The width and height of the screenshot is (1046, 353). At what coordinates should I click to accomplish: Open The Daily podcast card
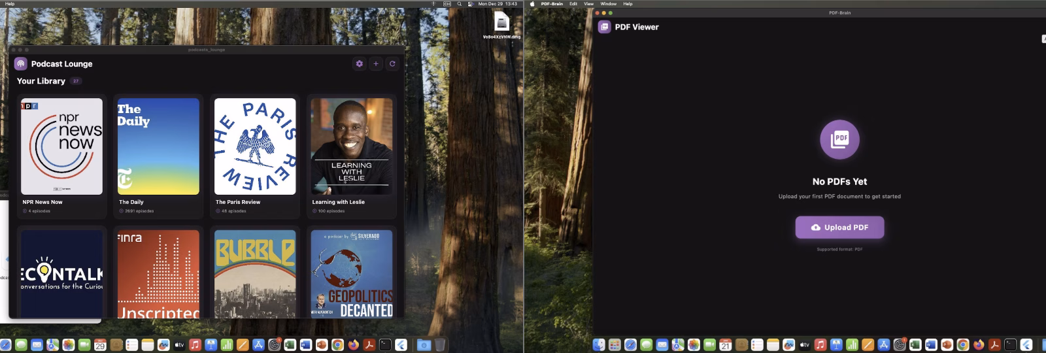[158, 156]
